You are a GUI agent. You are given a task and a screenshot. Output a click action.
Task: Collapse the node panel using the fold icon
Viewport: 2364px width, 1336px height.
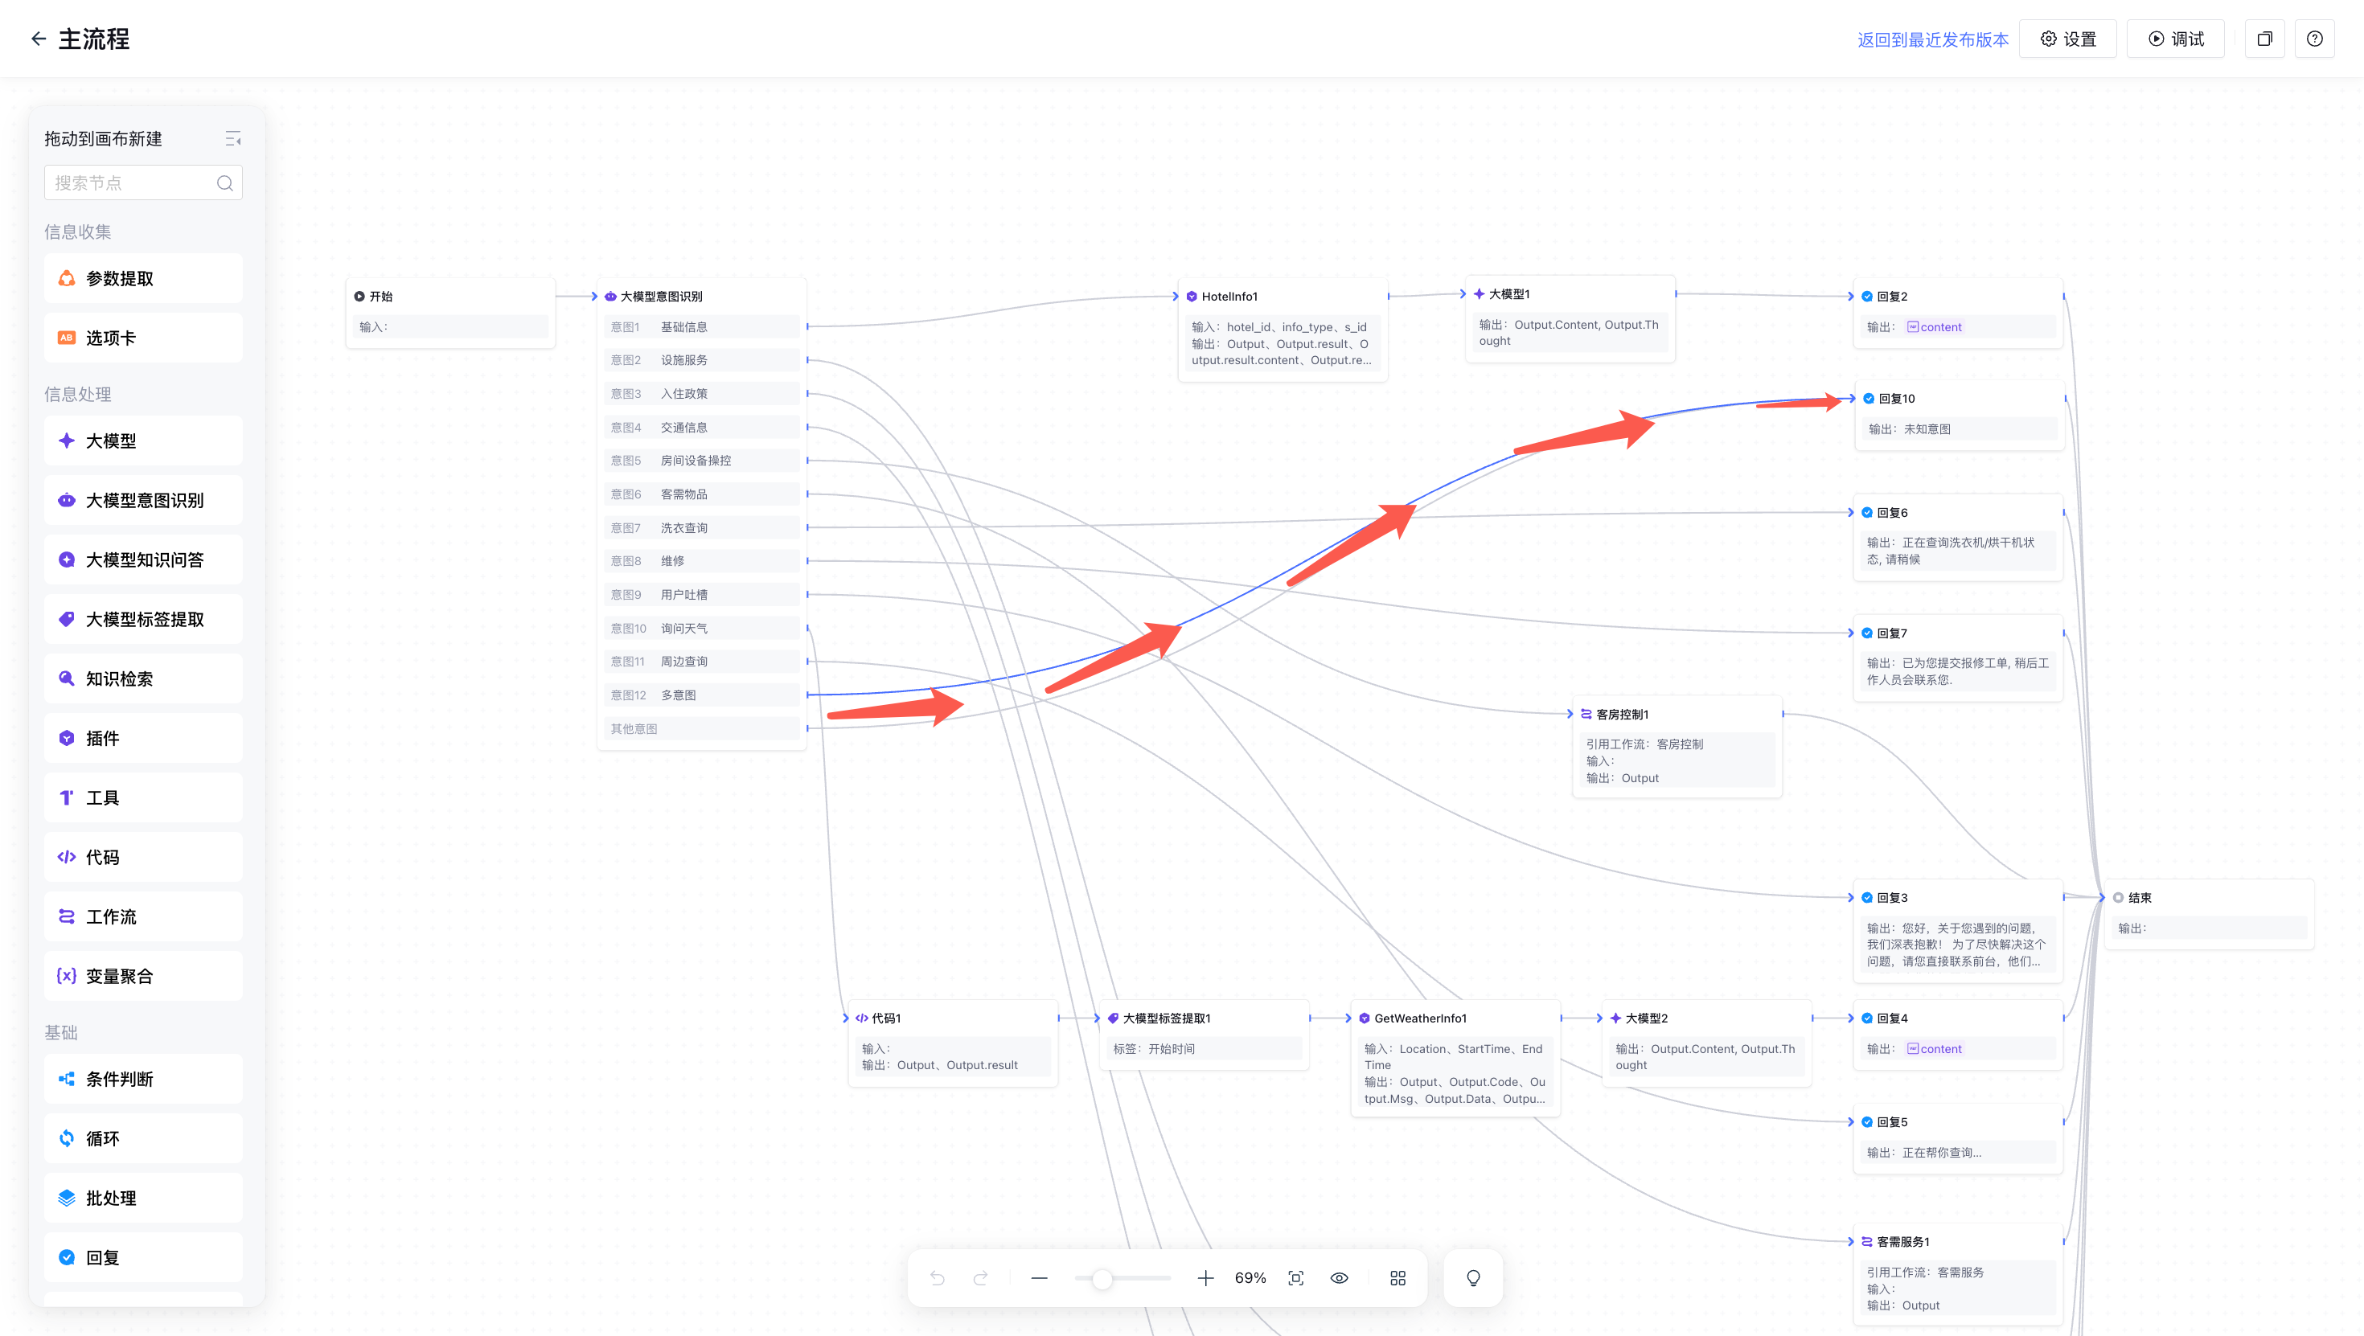coord(233,138)
